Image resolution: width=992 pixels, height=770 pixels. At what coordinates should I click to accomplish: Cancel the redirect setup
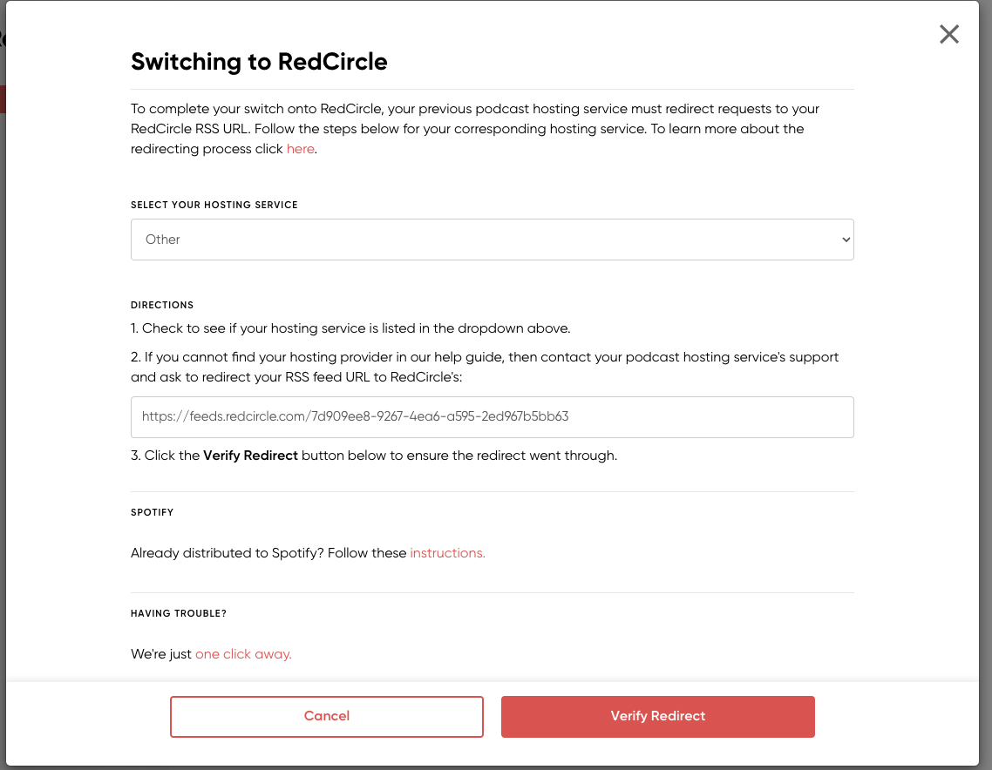pyautogui.click(x=326, y=716)
